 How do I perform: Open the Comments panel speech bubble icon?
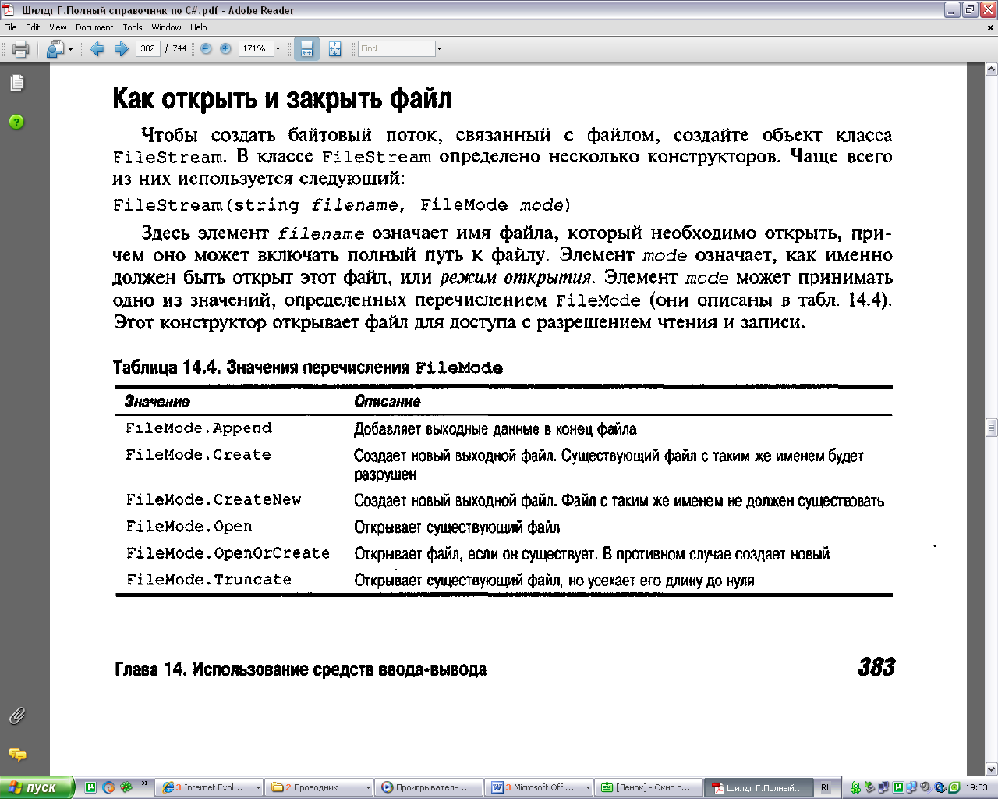click(x=16, y=755)
